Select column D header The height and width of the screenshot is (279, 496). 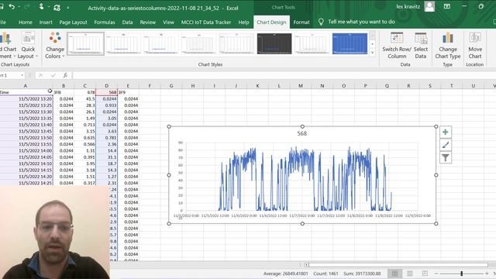(x=107, y=86)
